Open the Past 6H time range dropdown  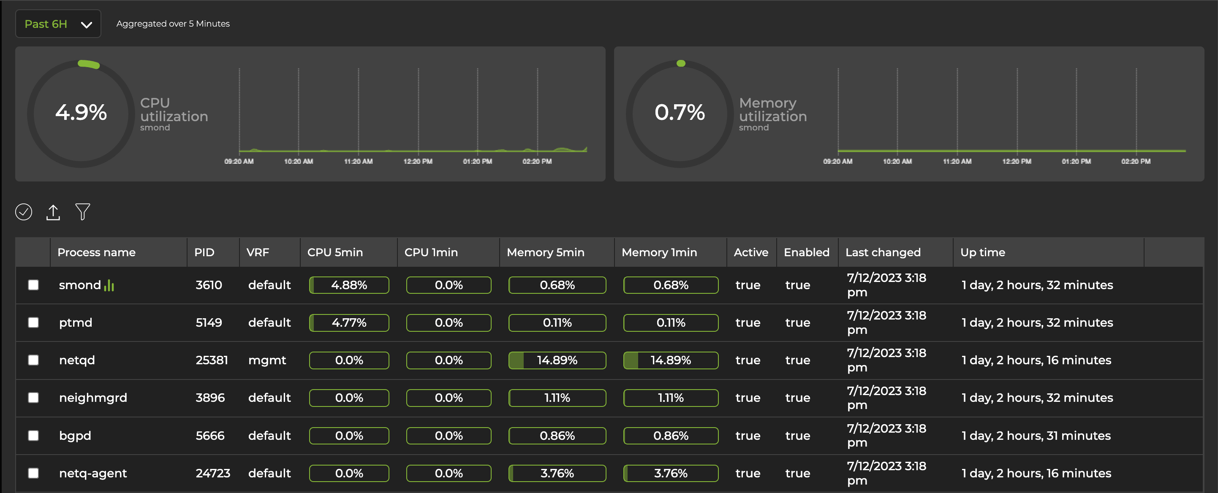[58, 24]
